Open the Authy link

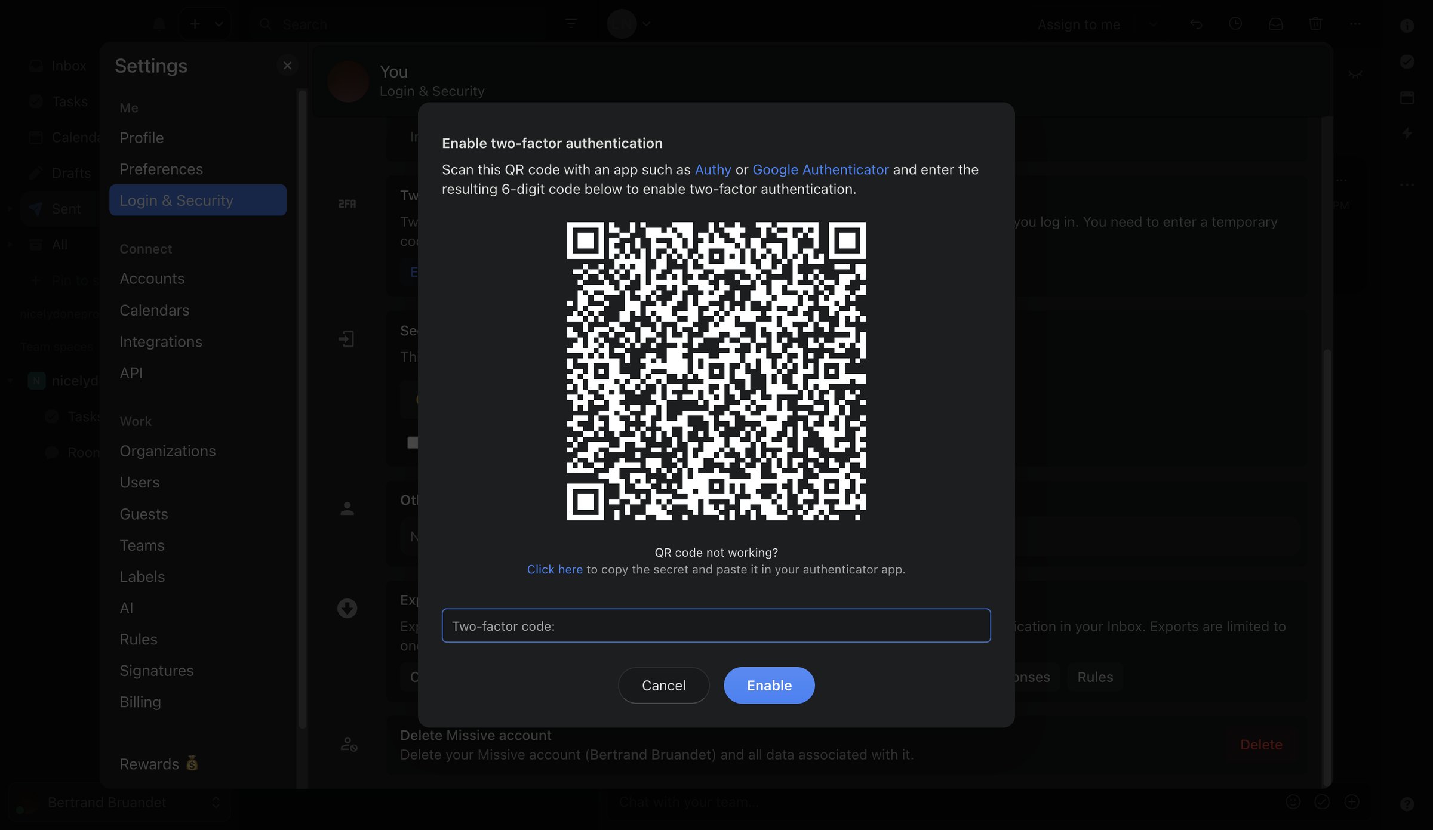point(713,169)
